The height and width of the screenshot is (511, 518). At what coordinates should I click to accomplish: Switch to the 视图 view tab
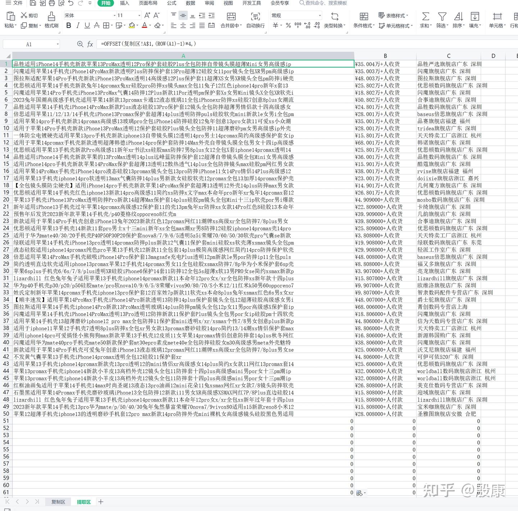point(228,3)
